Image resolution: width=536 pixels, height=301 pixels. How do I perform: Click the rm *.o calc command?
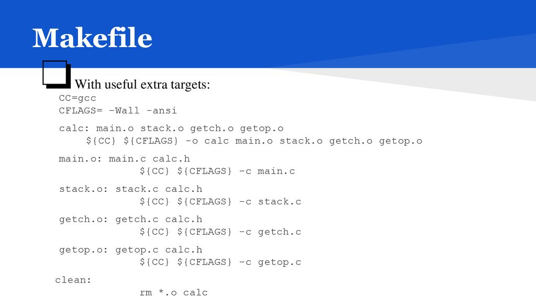[174, 293]
